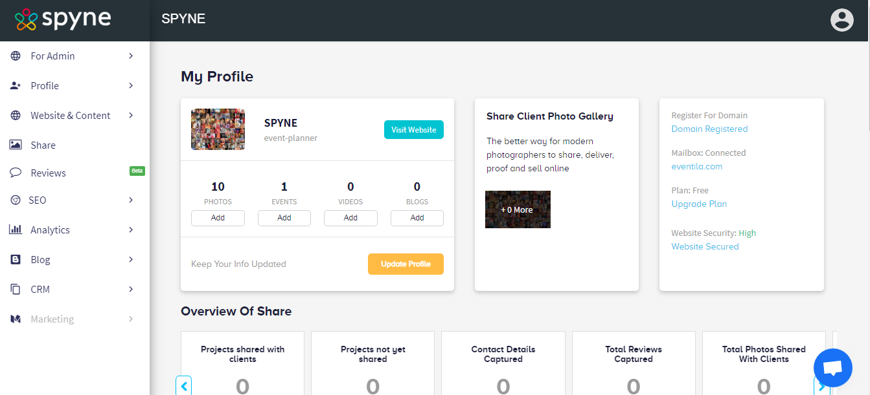Open the chat support bubble
Viewport: 870px width, 395px height.
pyautogui.click(x=832, y=368)
